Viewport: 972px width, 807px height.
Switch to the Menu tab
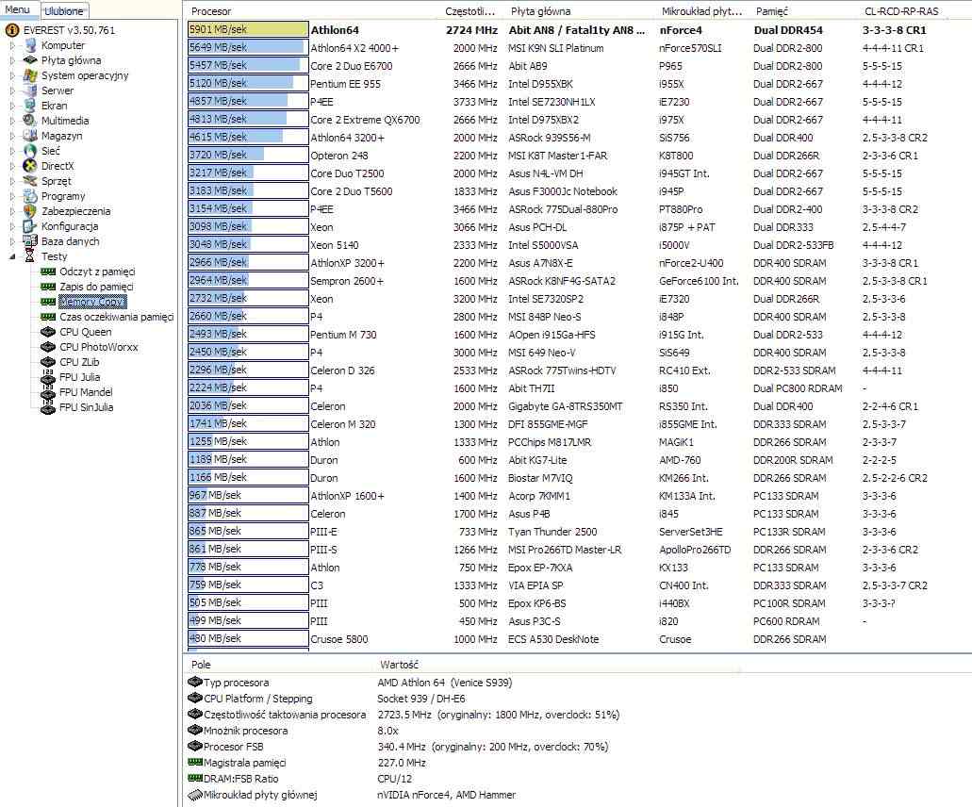18,9
